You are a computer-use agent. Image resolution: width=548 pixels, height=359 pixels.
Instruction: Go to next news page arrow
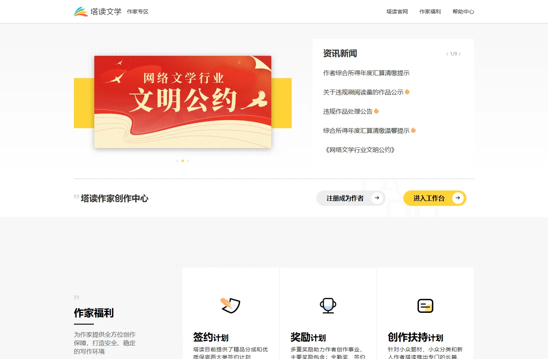coord(459,54)
